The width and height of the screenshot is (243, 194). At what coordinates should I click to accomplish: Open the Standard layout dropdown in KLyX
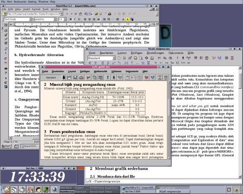114,58
